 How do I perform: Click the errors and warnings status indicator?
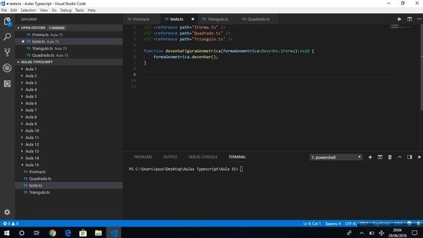click(11, 223)
